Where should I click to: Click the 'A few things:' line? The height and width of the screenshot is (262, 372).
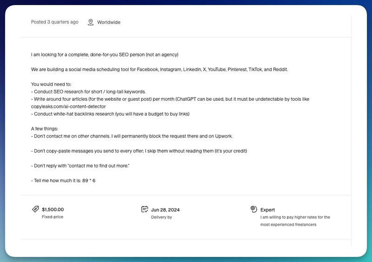coord(45,129)
